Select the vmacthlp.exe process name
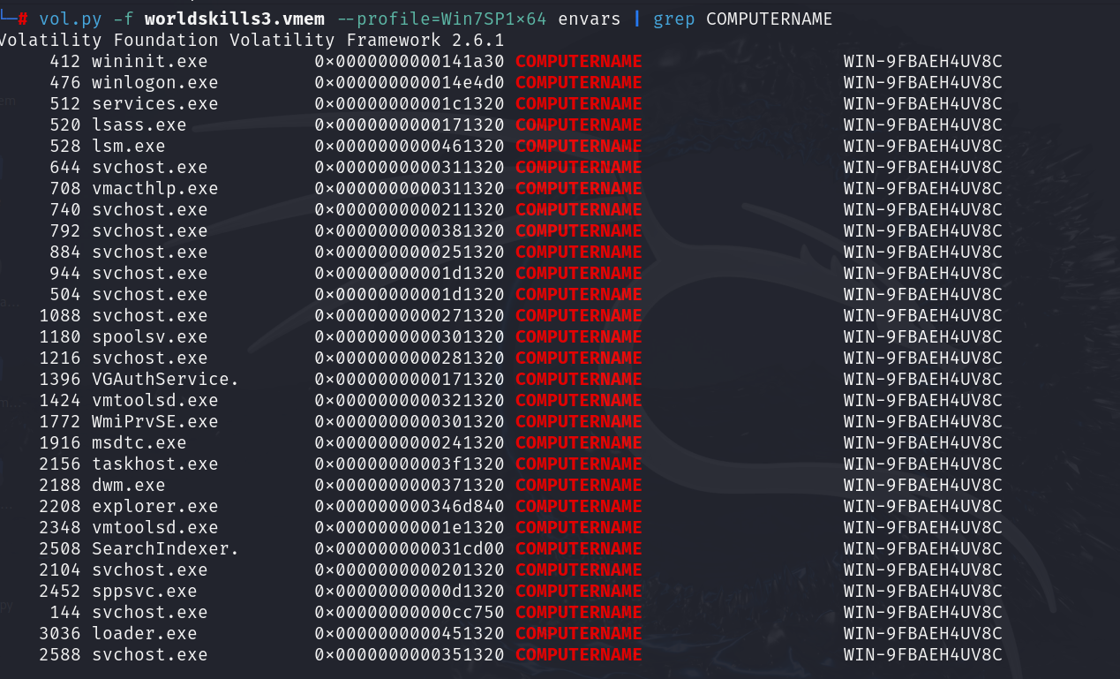The image size is (1120, 679). 154,189
